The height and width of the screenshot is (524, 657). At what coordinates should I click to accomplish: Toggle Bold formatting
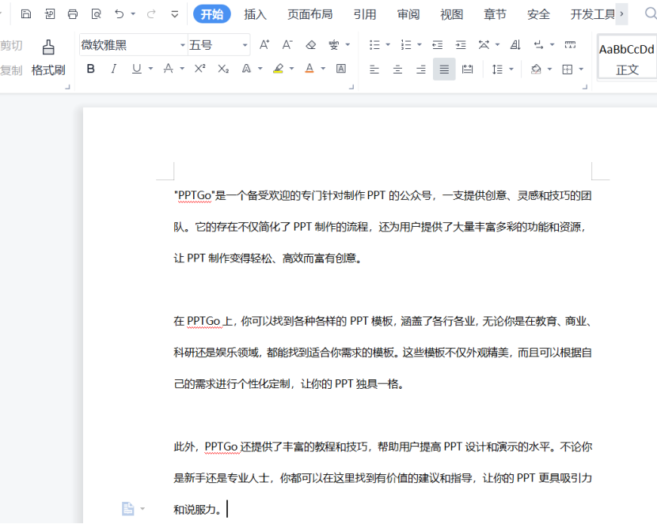[90, 69]
